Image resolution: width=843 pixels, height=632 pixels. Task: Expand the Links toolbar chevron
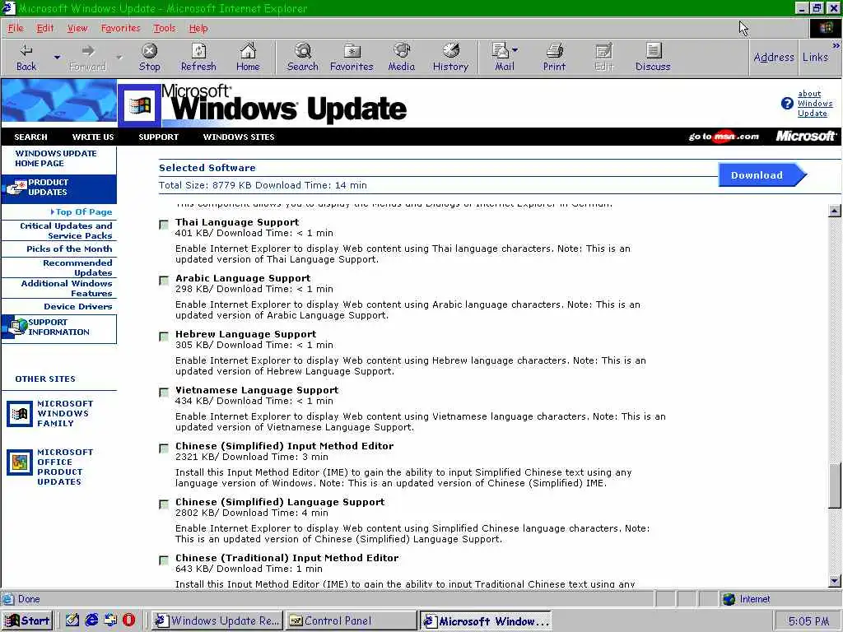(x=836, y=46)
